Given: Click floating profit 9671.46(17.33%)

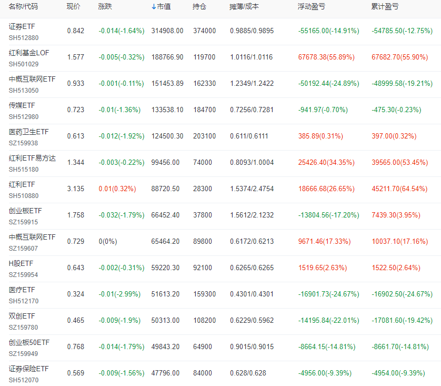Looking at the screenshot, I should 325,241.
